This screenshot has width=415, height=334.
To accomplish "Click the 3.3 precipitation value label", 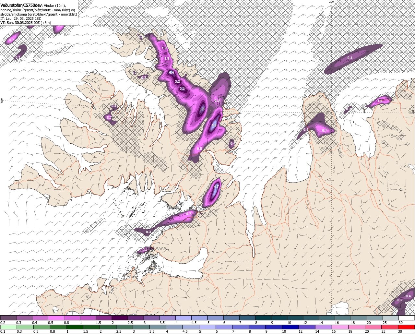I will [182, 89].
